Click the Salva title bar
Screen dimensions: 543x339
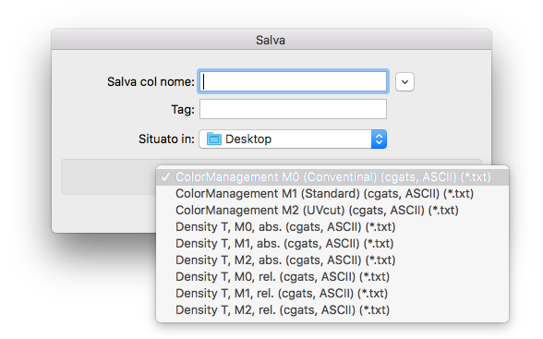click(x=271, y=40)
